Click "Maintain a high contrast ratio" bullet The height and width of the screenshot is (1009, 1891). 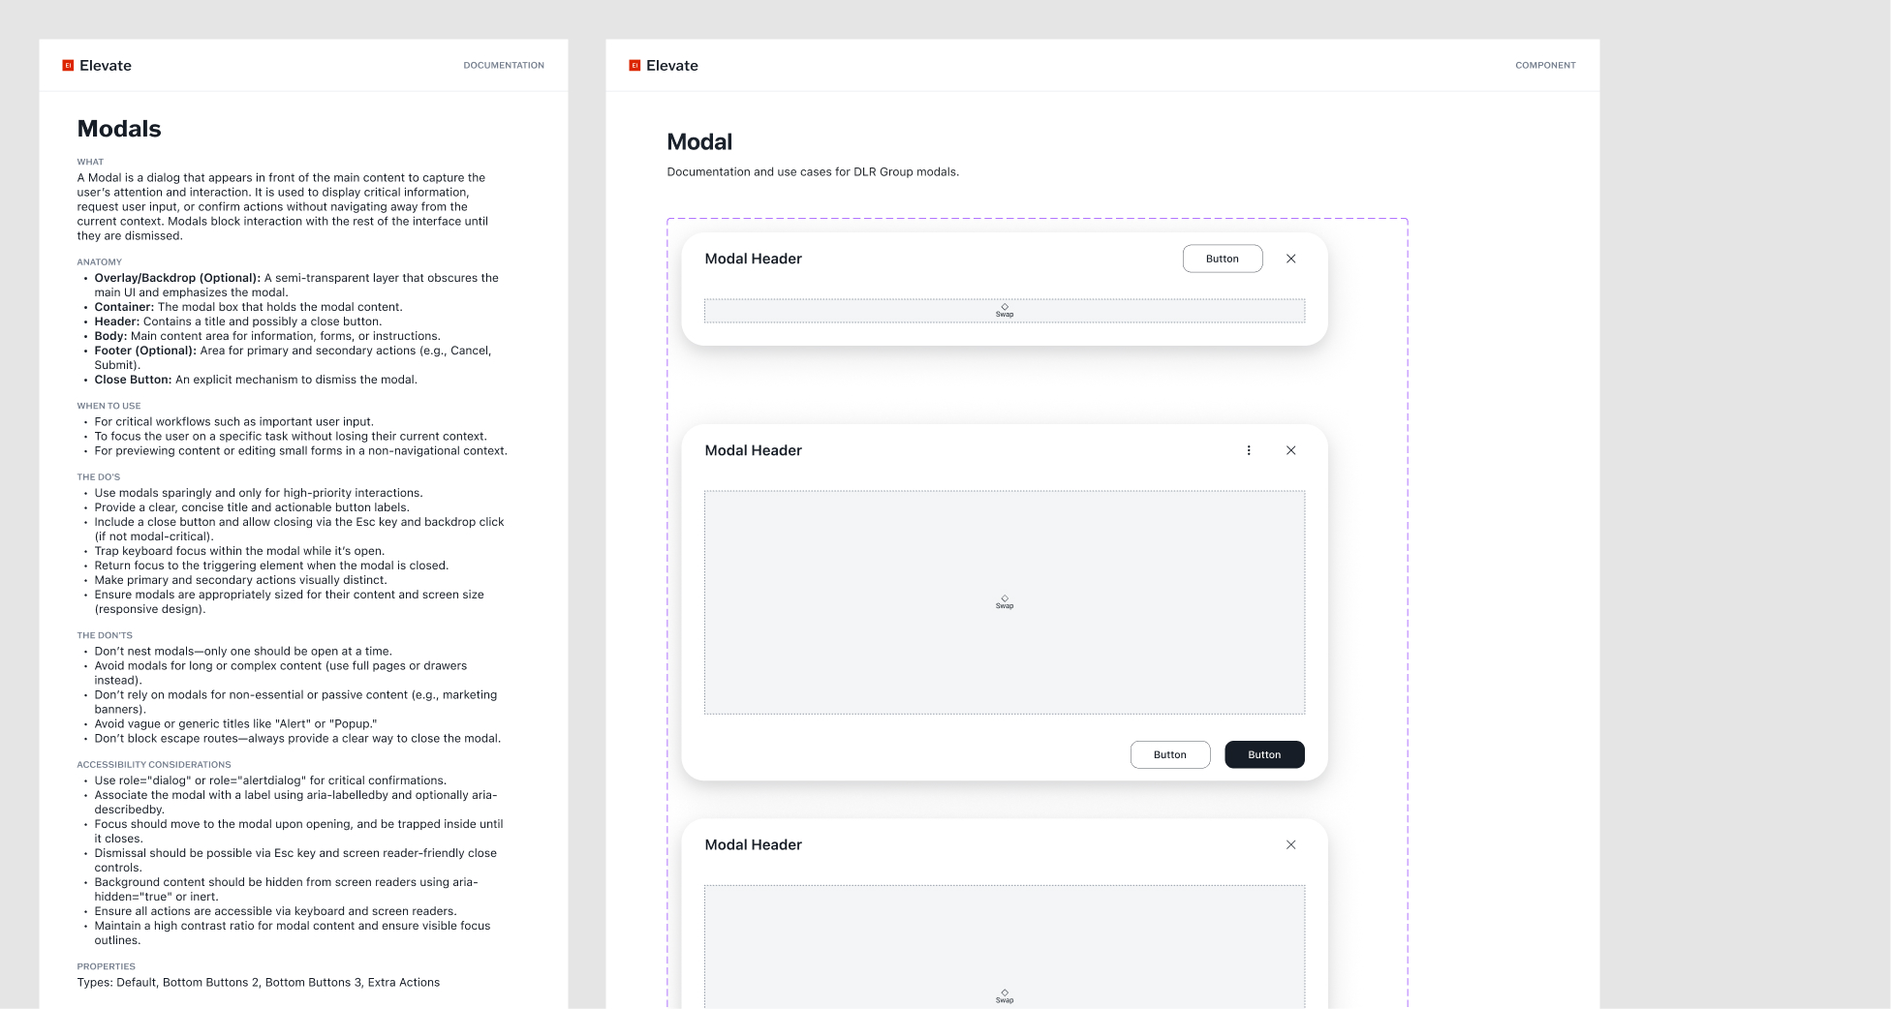[293, 933]
